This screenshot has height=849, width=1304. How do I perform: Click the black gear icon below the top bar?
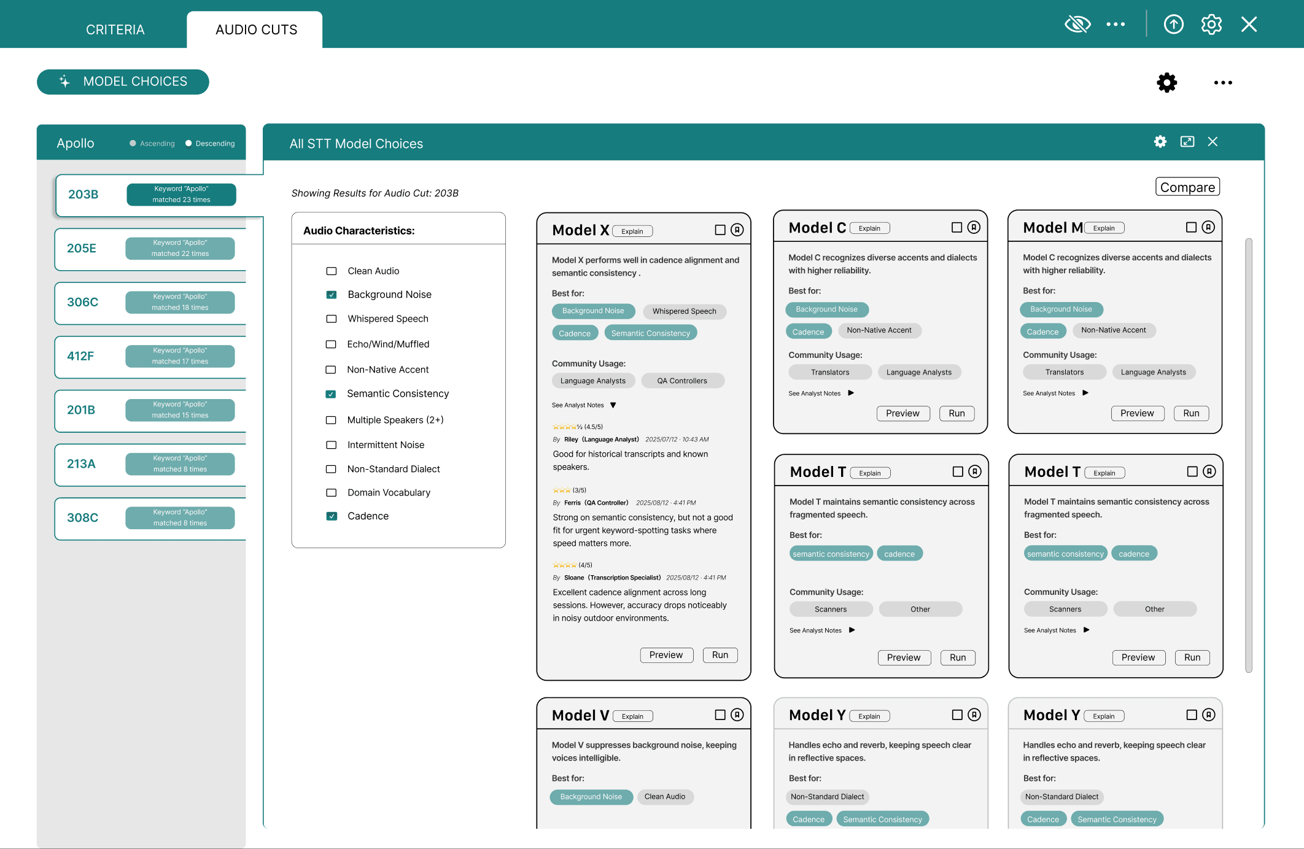click(1166, 82)
